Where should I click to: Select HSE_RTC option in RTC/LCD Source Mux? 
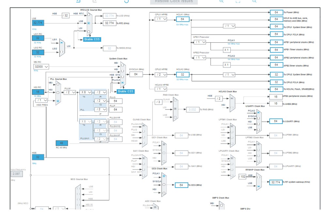click(x=88, y=15)
